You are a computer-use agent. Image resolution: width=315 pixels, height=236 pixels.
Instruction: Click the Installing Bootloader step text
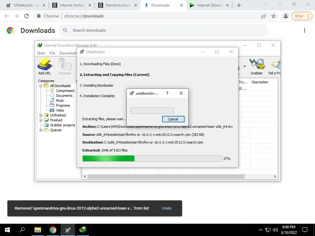[97, 85]
